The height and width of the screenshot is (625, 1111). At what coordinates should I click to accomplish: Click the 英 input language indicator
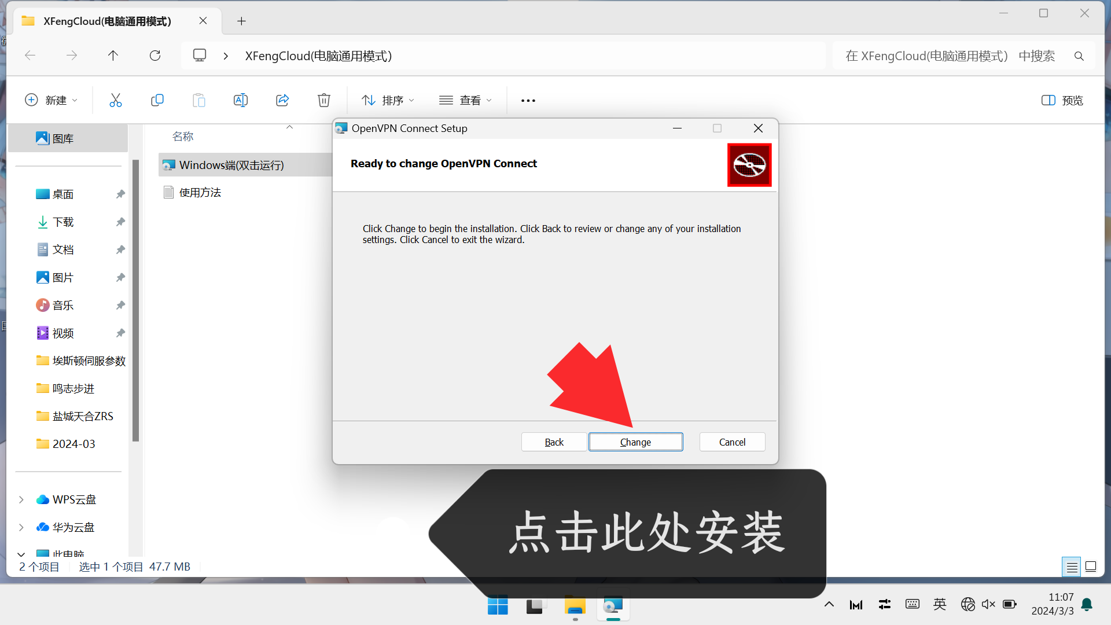(x=940, y=604)
